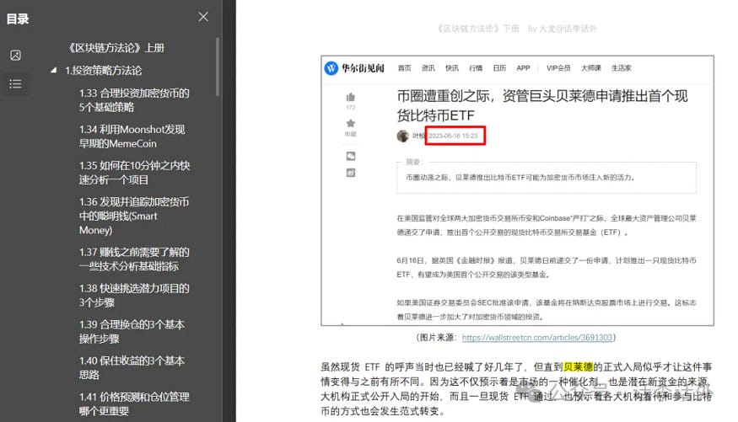Click the embedded article screenshot image

[517, 190]
